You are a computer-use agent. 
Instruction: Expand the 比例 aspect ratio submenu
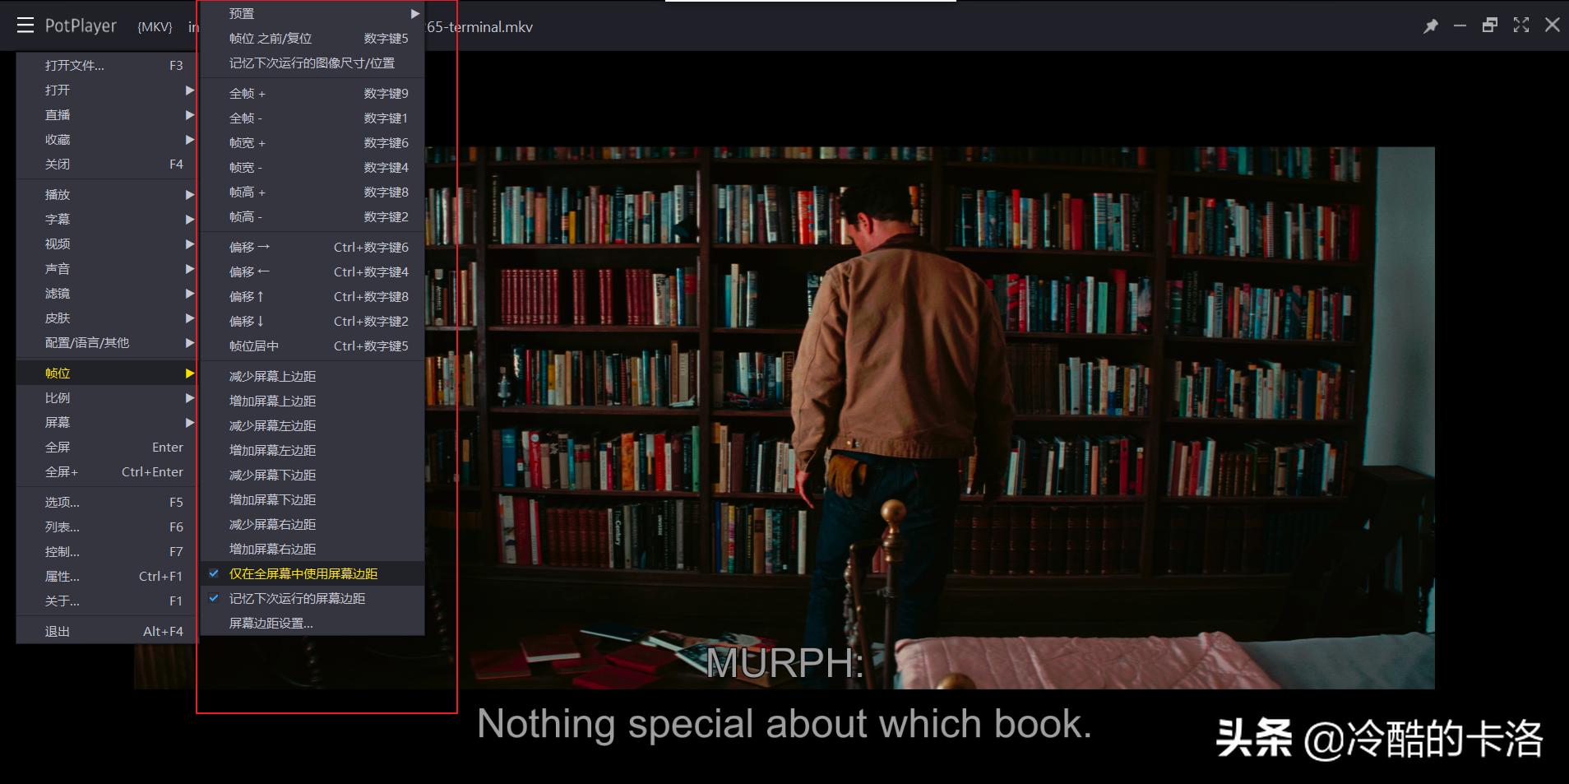point(106,397)
